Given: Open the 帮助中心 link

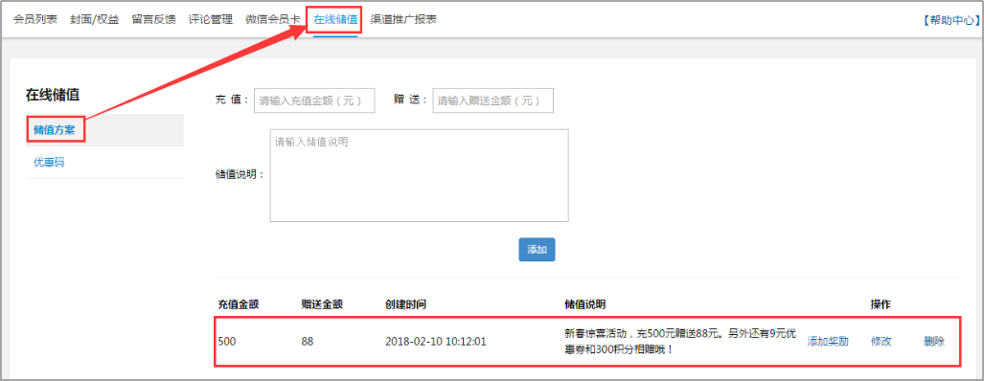Looking at the screenshot, I should click(x=950, y=20).
